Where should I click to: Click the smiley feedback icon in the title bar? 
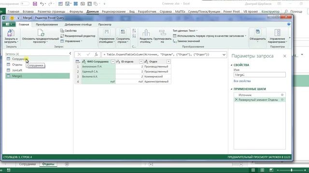tap(12, 18)
